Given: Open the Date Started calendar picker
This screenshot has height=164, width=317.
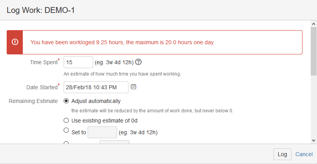Looking at the screenshot, I should point(134,87).
